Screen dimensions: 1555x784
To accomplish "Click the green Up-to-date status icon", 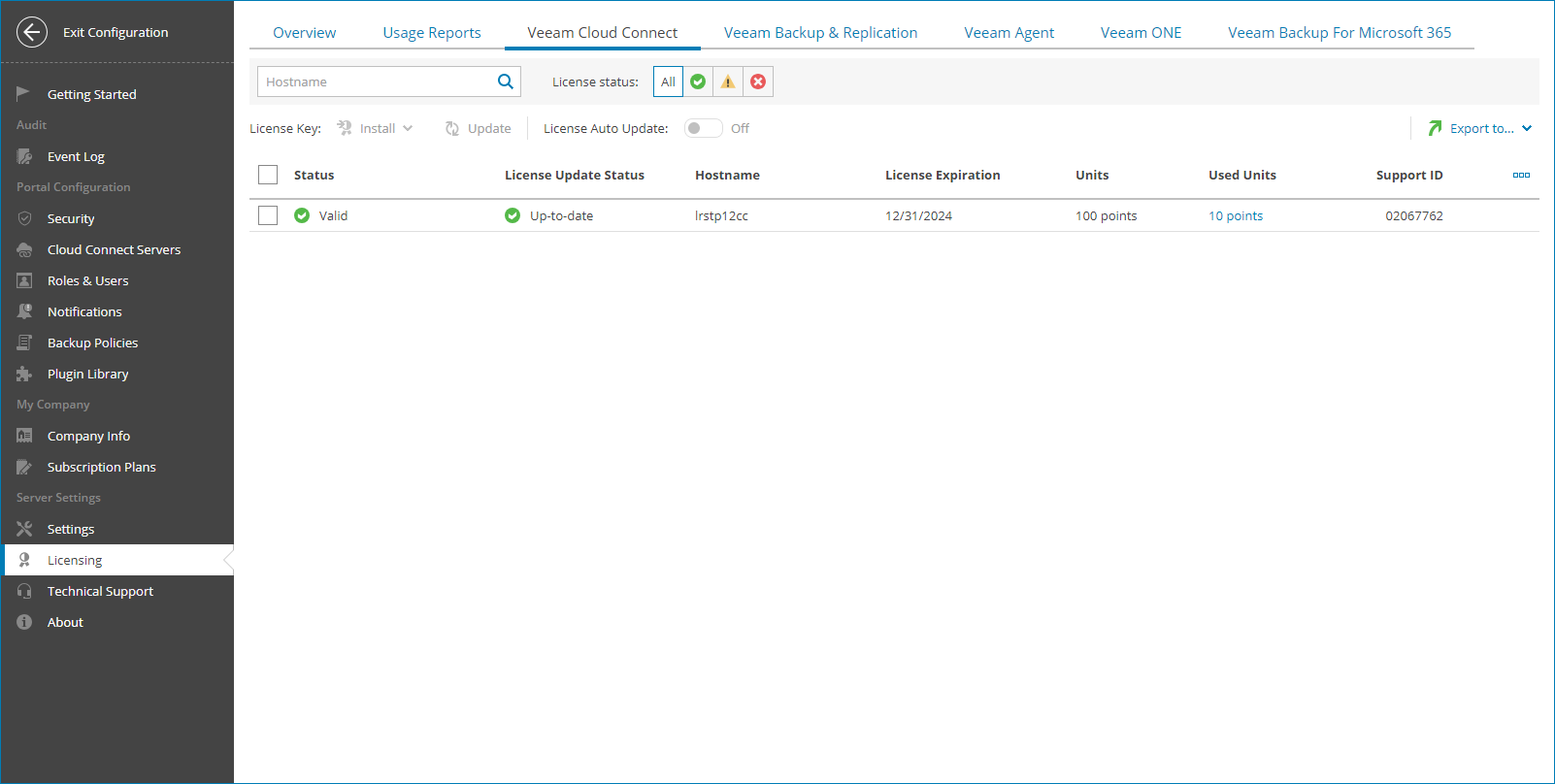I will click(x=513, y=215).
